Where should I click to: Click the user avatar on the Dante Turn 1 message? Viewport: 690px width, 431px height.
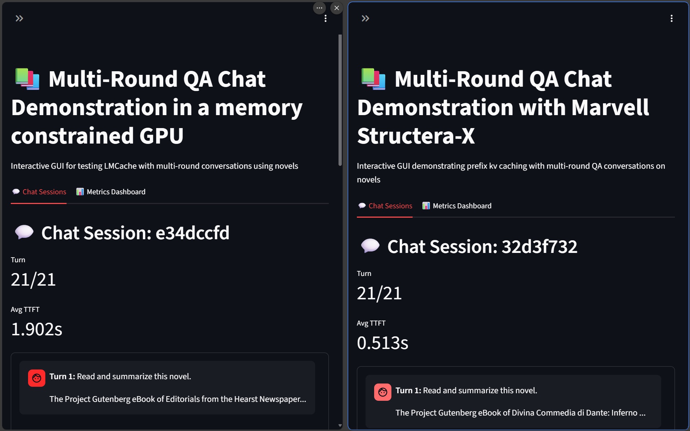tap(383, 392)
